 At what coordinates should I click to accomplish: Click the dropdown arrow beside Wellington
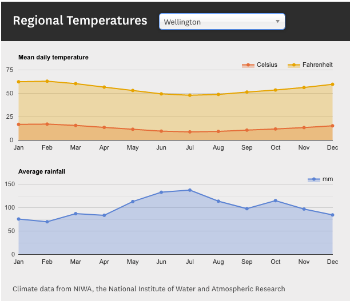click(277, 22)
